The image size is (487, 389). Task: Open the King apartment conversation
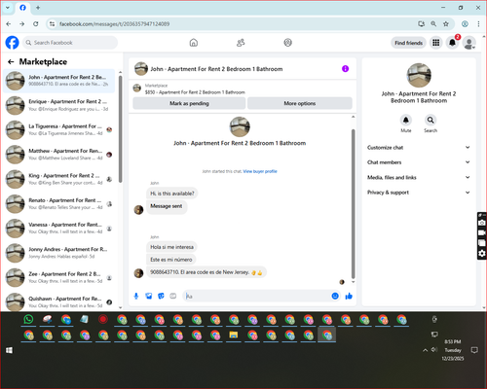[59, 179]
